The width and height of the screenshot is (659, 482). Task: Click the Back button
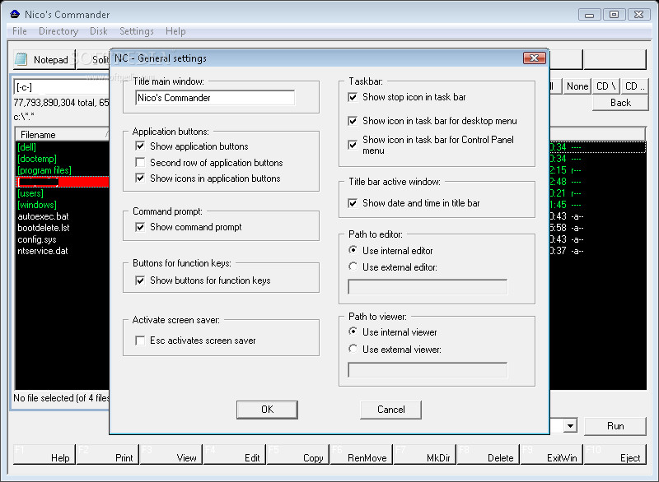[620, 103]
